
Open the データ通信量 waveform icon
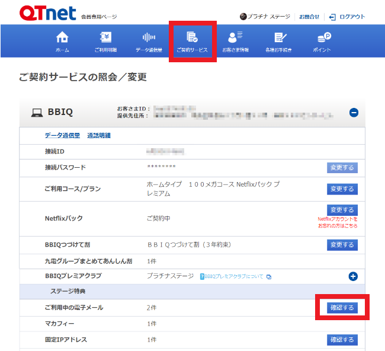149,37
